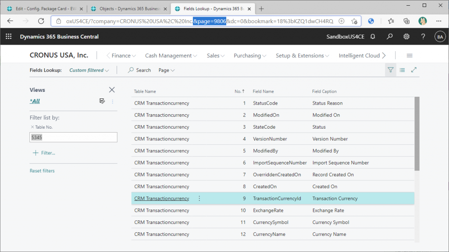Select the SandboxUS4CE environment label

coord(346,37)
